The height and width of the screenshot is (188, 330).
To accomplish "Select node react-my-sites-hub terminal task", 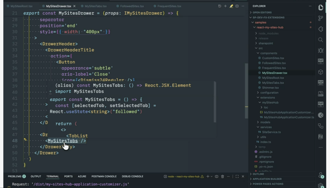I will point(183,176).
